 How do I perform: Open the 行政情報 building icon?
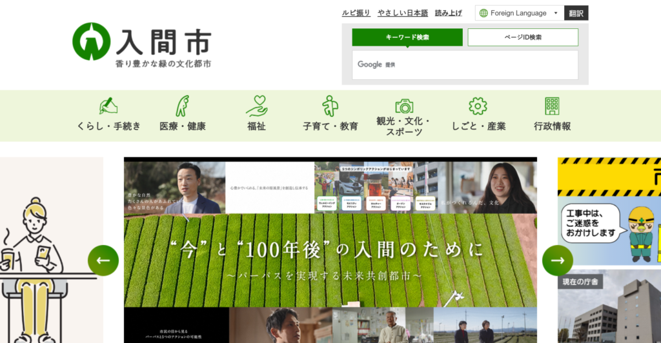[x=552, y=106]
